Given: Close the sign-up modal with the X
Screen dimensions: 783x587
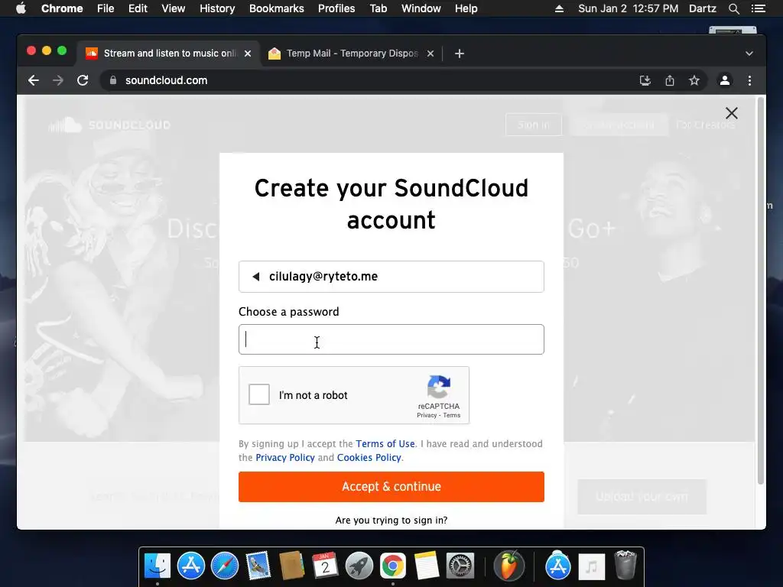Looking at the screenshot, I should point(732,113).
